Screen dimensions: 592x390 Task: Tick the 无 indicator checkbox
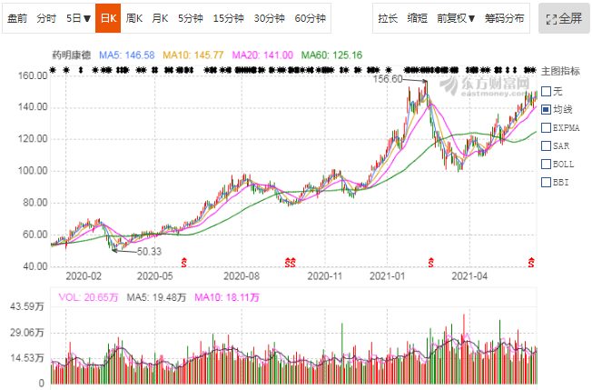(546, 91)
